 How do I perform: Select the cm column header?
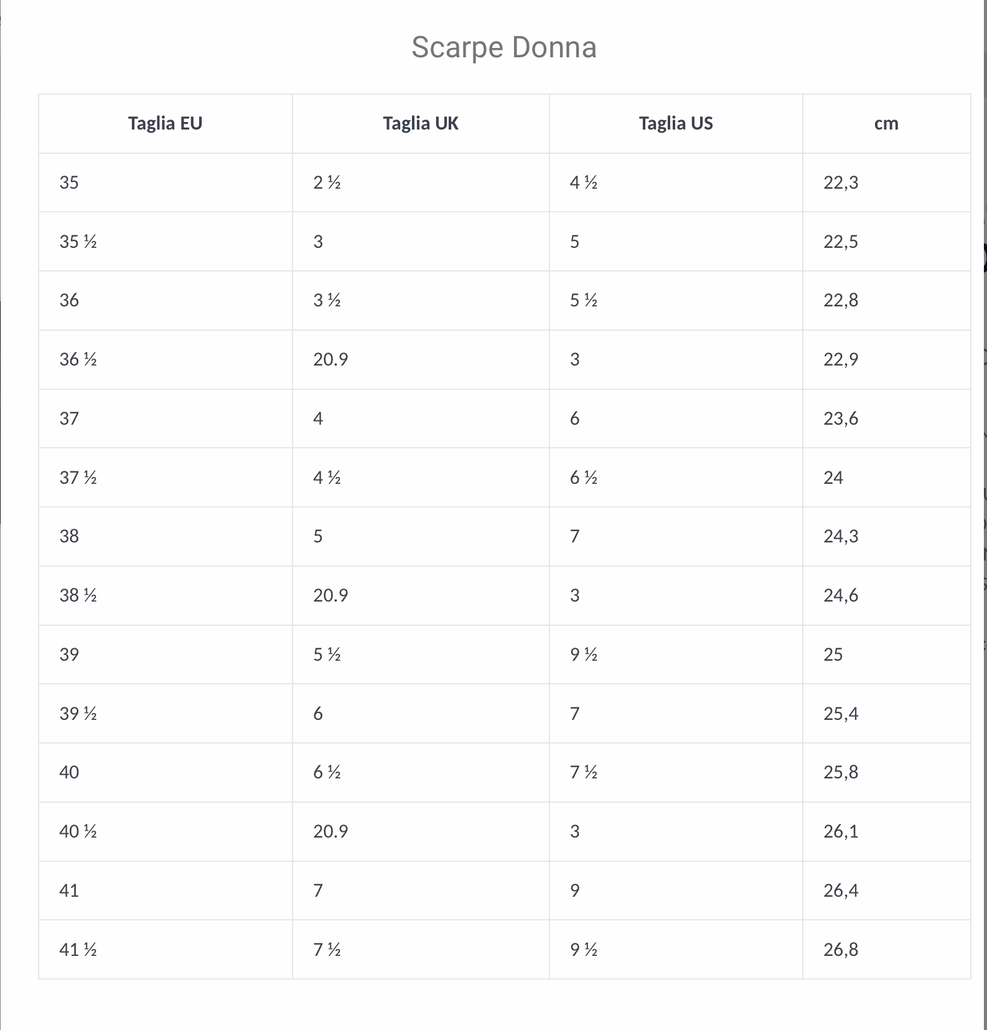886,123
